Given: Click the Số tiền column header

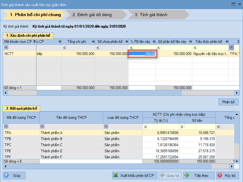Looking at the screenshot, I should point(197,121).
